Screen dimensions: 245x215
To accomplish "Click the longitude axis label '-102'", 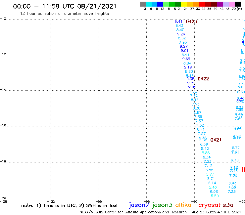I will point(51,201).
